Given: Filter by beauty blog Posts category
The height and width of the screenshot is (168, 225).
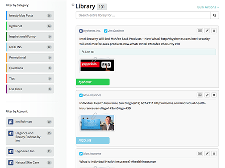Looking at the screenshot, I should pyautogui.click(x=30, y=16).
